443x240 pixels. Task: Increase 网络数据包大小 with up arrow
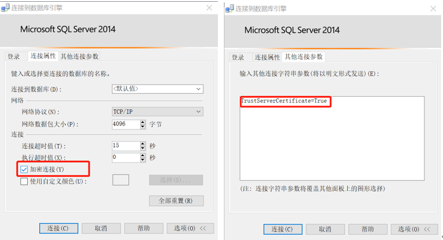pos(143,122)
